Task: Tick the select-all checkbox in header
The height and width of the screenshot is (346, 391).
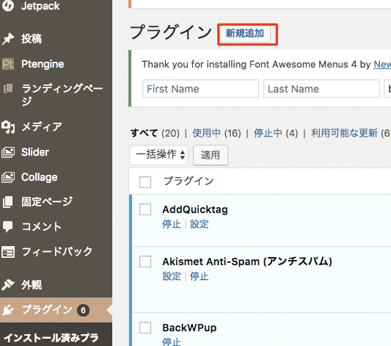Action: coord(145,182)
